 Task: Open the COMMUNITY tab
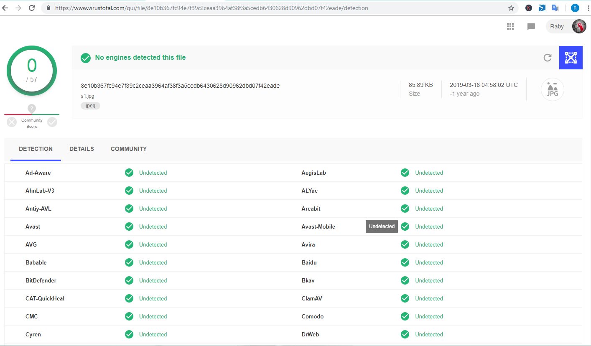click(129, 149)
